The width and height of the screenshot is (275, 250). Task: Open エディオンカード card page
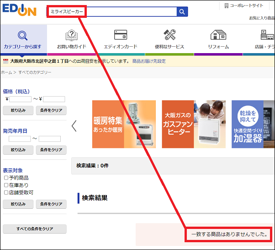coord(120,40)
